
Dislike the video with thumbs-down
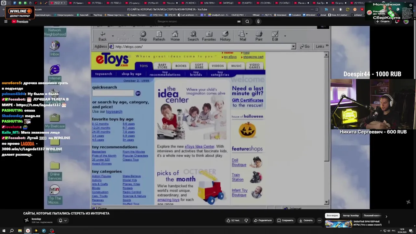pyautogui.click(x=246, y=220)
